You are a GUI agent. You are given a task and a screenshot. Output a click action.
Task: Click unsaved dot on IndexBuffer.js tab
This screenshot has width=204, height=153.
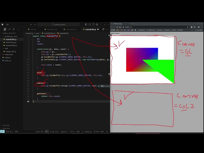click(98, 29)
